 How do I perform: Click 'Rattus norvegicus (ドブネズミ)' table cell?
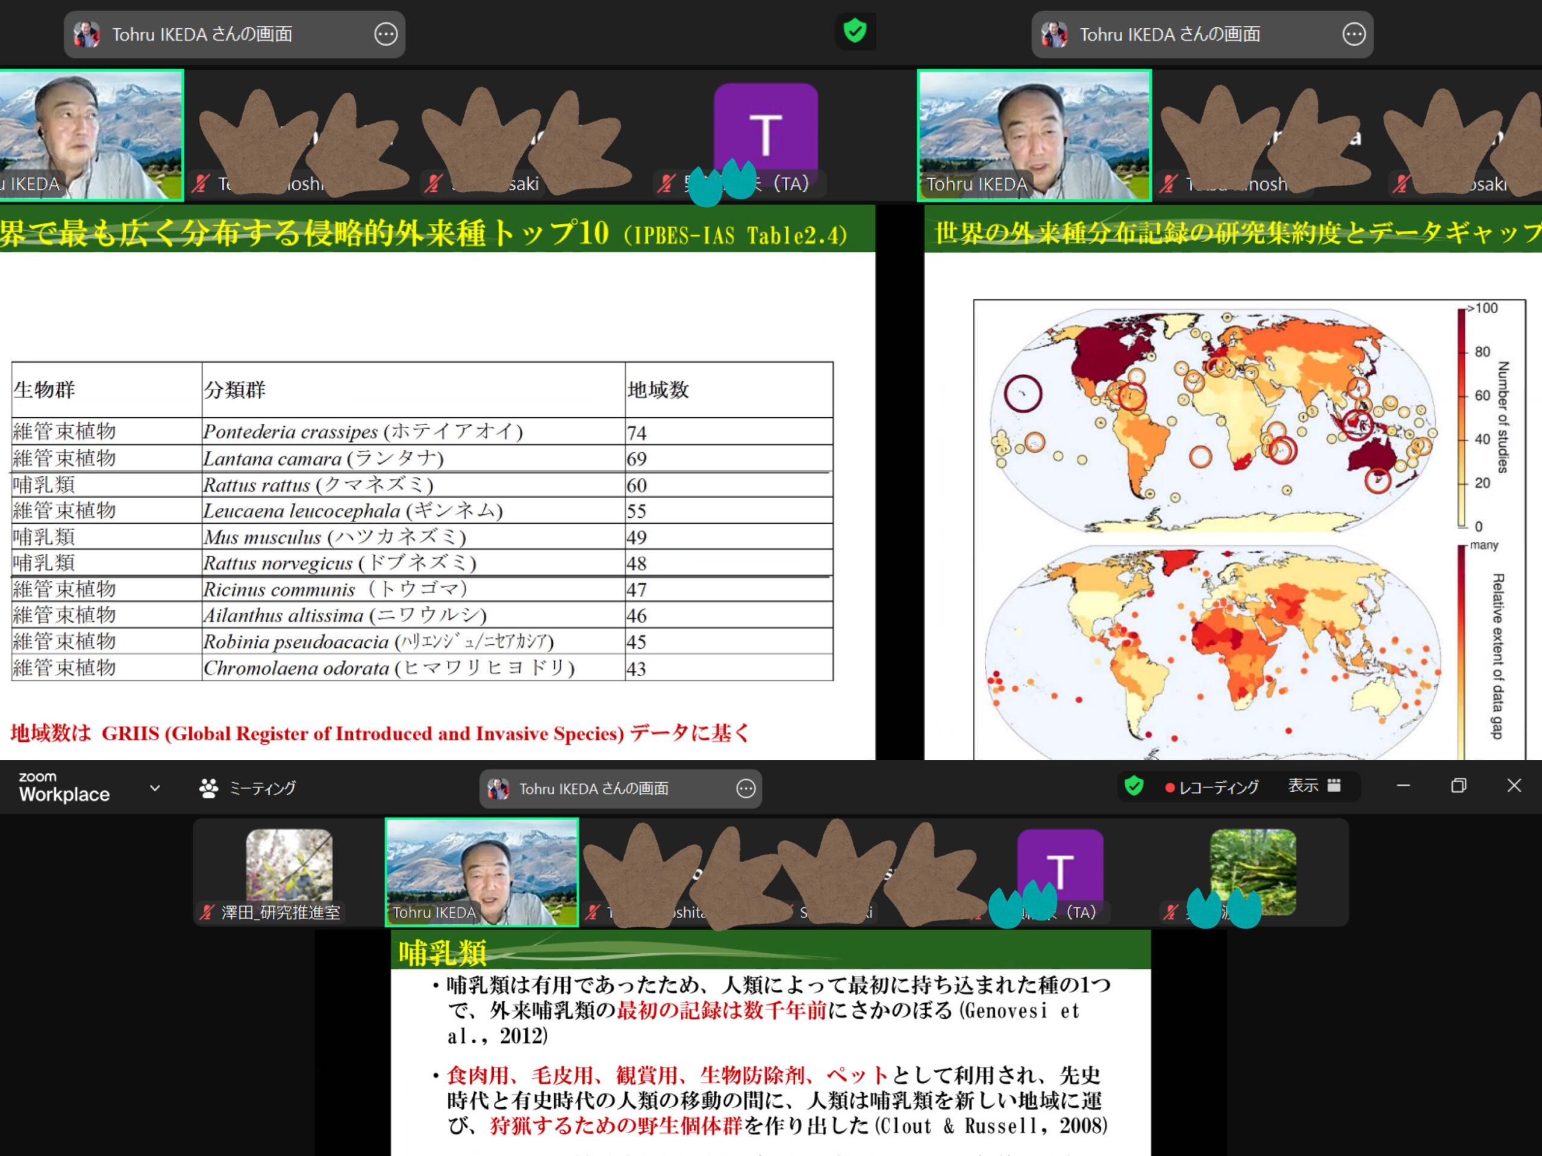(x=413, y=562)
